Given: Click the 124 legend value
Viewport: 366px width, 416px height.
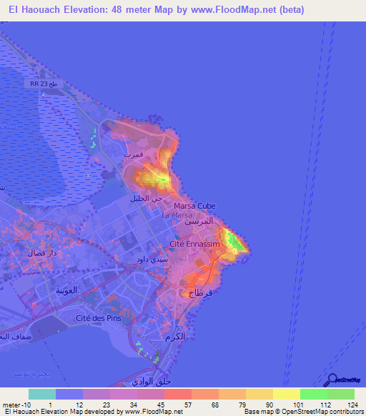Looking at the screenshot, I should click(352, 405).
